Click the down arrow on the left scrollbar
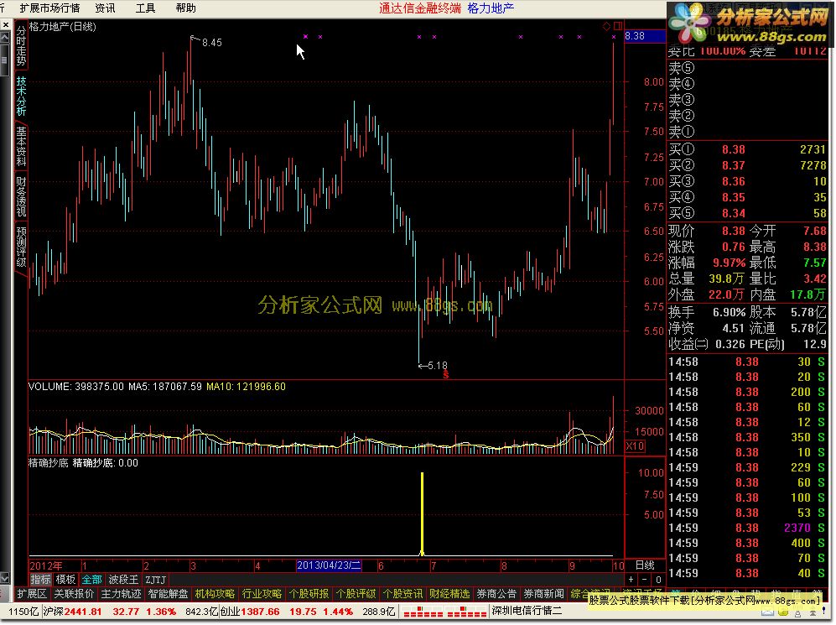Screen dimensions: 836x625 pyautogui.click(x=5, y=577)
